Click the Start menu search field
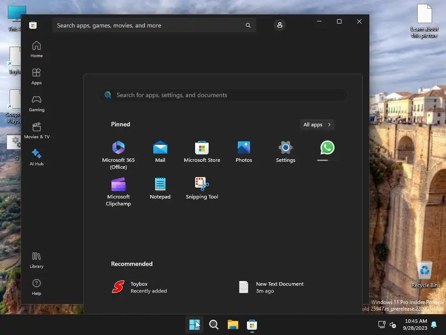 click(x=223, y=95)
